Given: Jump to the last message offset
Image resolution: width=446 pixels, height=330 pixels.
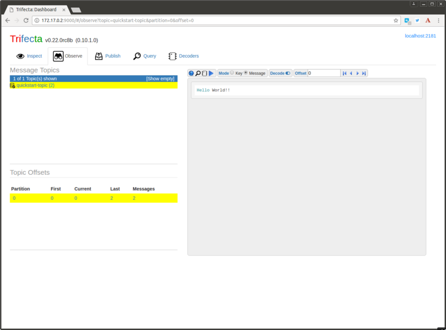Looking at the screenshot, I should tap(364, 73).
